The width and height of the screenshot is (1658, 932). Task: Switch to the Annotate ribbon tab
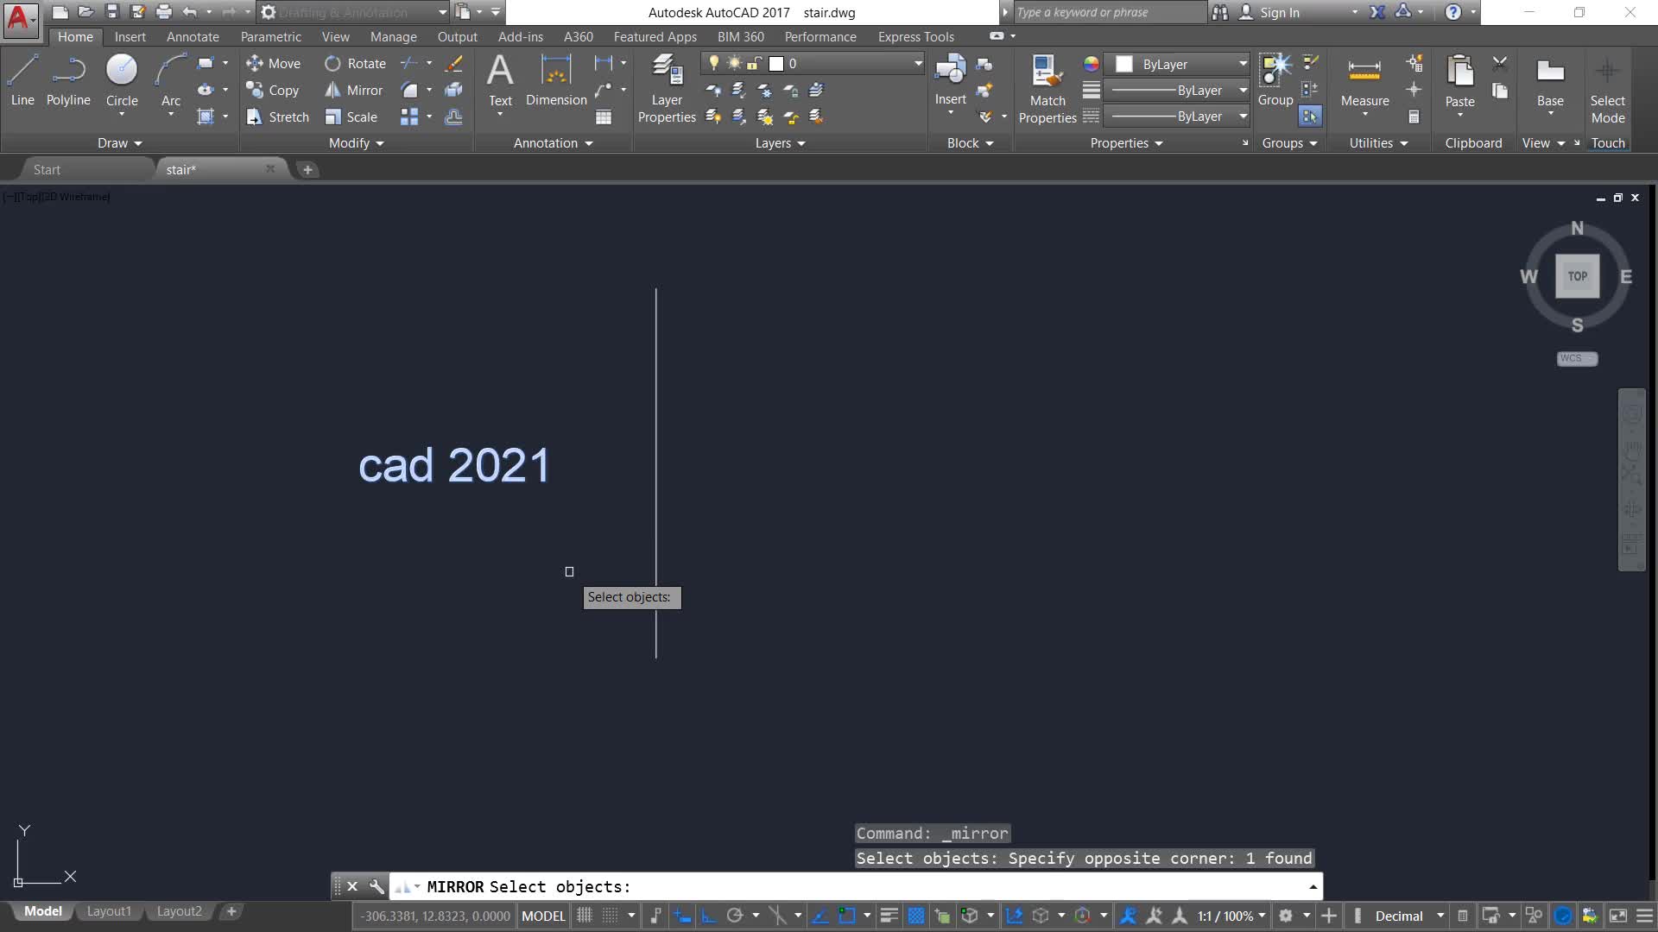point(193,36)
